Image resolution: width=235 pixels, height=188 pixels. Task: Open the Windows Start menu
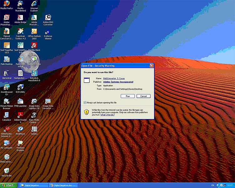tap(9, 185)
